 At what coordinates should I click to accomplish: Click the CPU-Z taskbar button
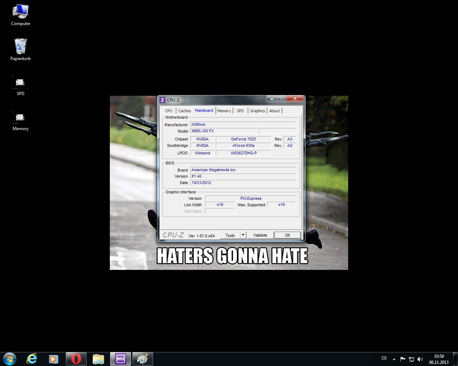[x=121, y=359]
